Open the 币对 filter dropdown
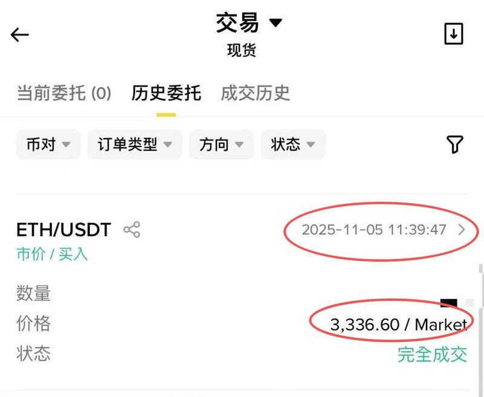This screenshot has width=484, height=397. (x=48, y=145)
